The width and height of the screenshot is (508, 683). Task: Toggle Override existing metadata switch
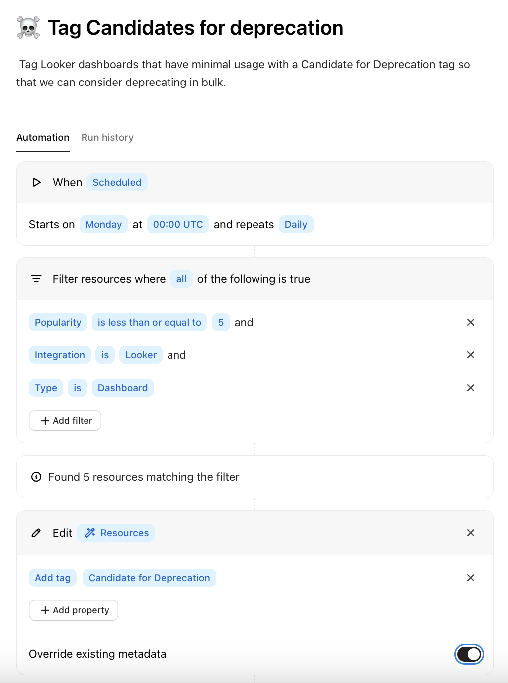[x=469, y=654]
